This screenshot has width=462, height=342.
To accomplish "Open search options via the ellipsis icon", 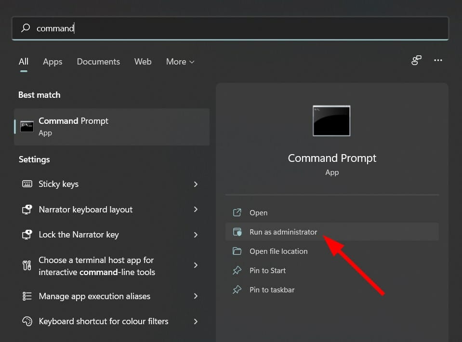I will click(438, 60).
